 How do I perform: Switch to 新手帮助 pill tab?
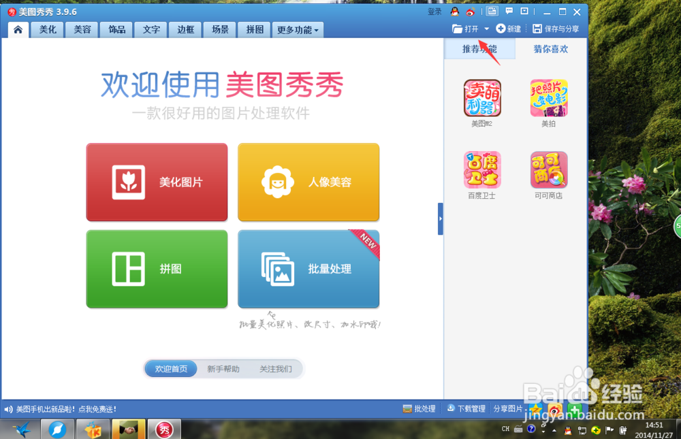pyautogui.click(x=223, y=369)
